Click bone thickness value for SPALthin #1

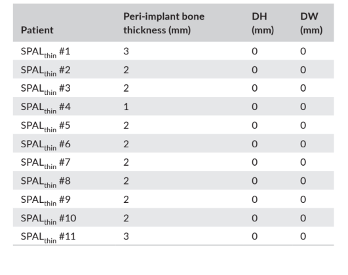[x=126, y=51]
